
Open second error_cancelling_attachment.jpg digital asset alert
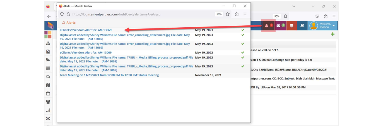click(125, 46)
